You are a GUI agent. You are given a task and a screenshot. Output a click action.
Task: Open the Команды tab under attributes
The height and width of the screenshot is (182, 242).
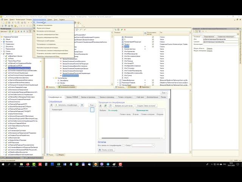(132, 87)
